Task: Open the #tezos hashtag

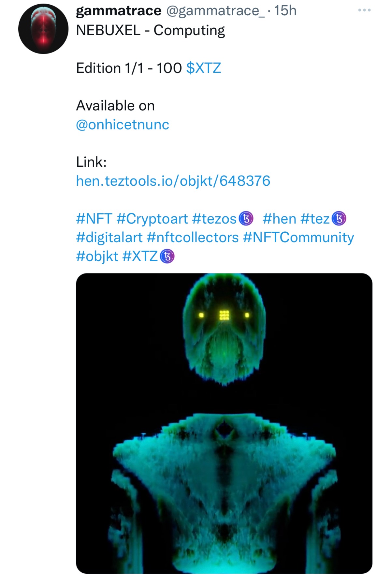Action: pyautogui.click(x=214, y=219)
